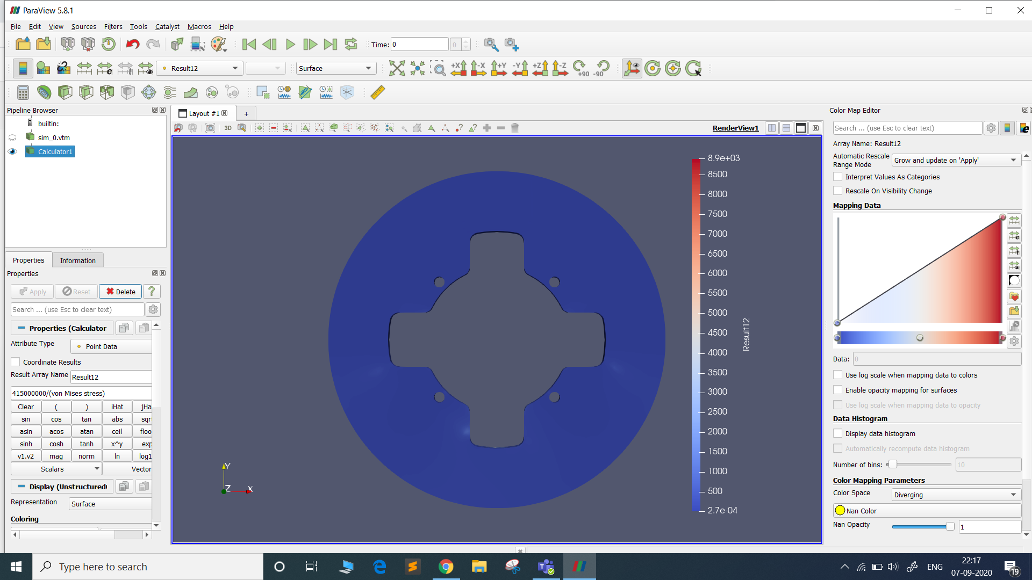Open Automatic Rescale Range Mode dropdown

click(955, 160)
